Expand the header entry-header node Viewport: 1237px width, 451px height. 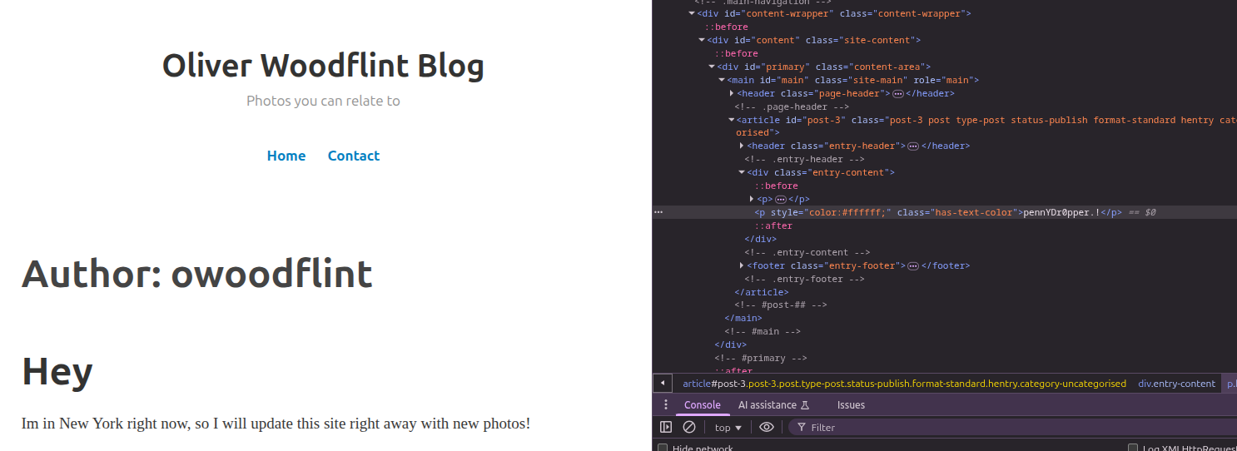[742, 146]
